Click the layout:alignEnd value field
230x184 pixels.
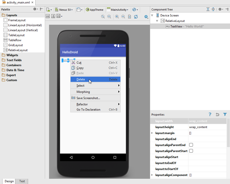coord(207,139)
